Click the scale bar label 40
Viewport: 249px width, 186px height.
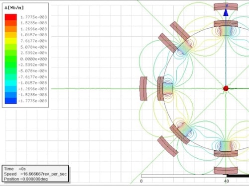click(x=226, y=181)
